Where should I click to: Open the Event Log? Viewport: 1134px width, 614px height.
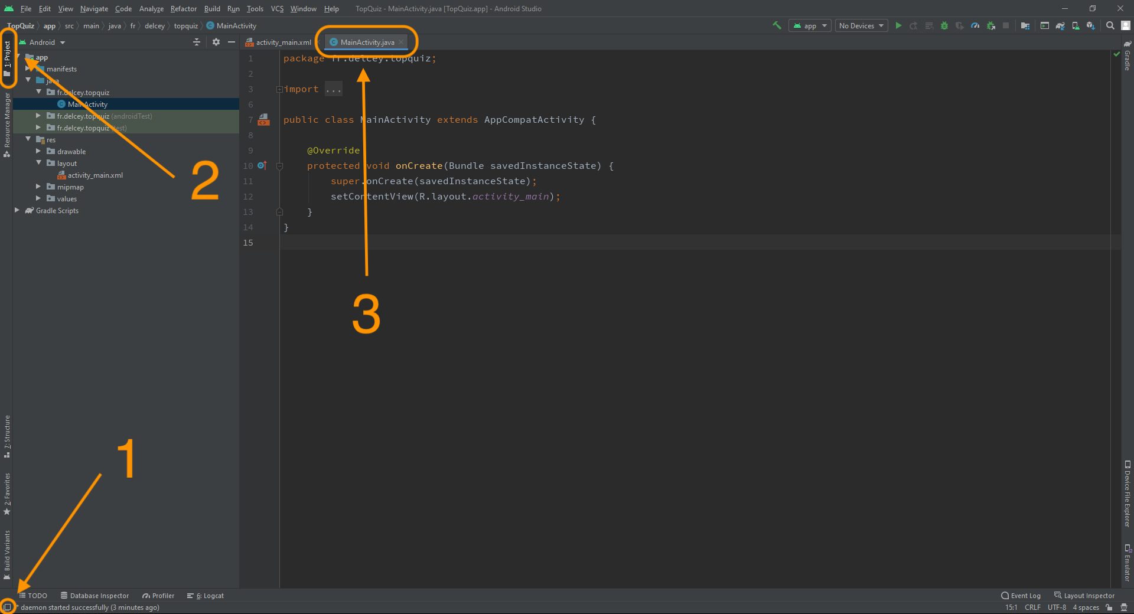click(1021, 596)
